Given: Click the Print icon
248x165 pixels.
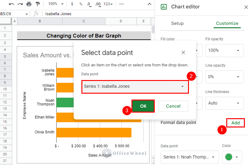Looking at the screenshot, I should [29, 4].
